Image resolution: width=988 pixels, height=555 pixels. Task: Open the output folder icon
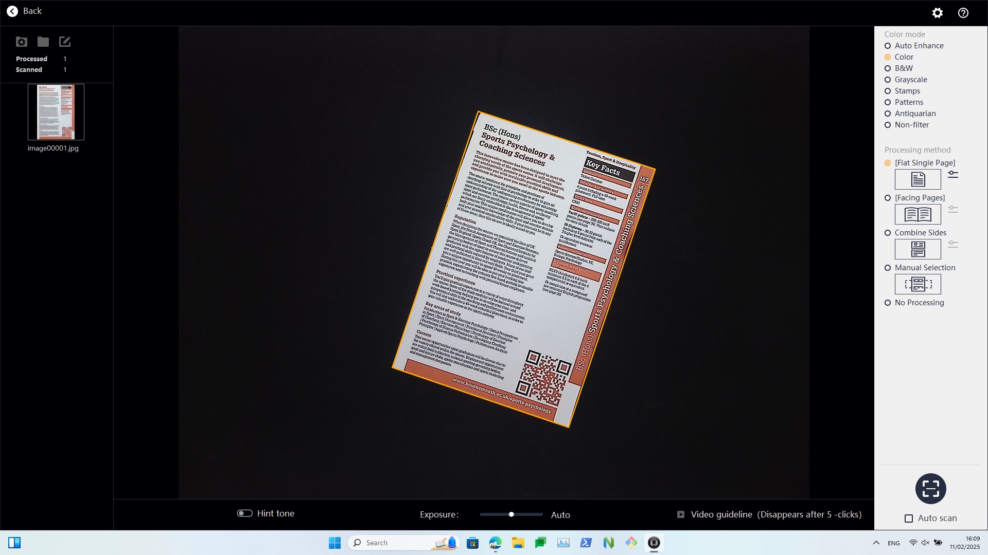click(43, 42)
